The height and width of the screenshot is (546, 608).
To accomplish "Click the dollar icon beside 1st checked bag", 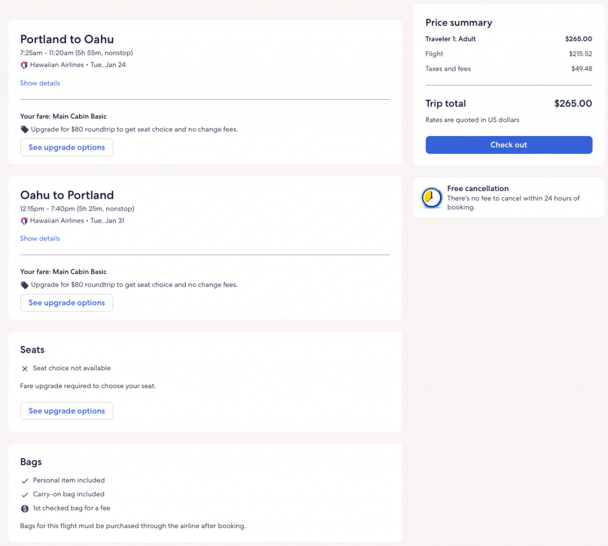I will (25, 509).
